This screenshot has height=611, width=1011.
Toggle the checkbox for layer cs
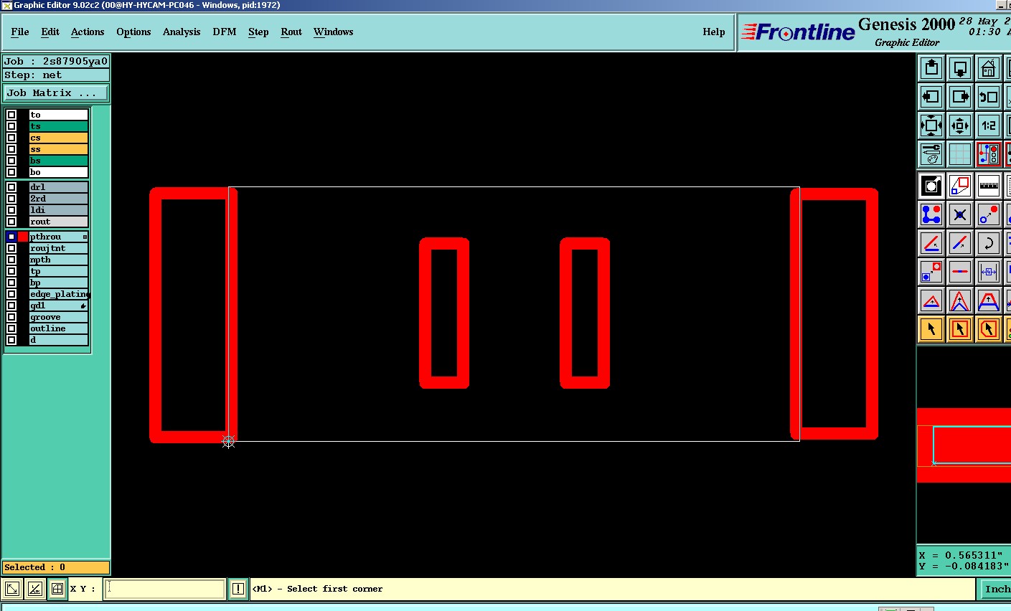point(11,138)
